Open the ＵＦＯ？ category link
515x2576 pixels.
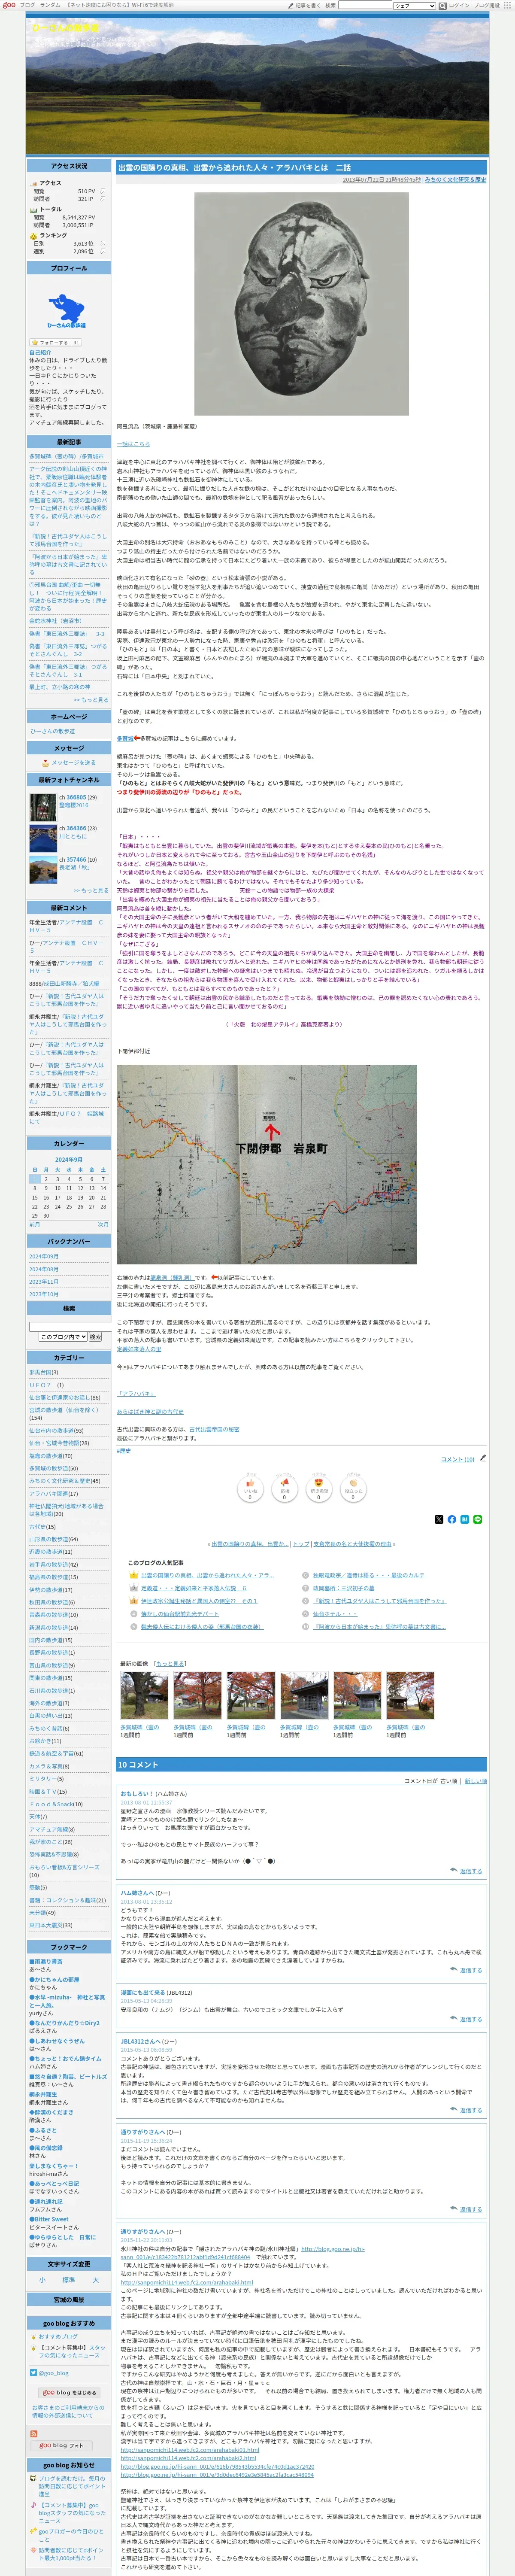[x=40, y=1385]
